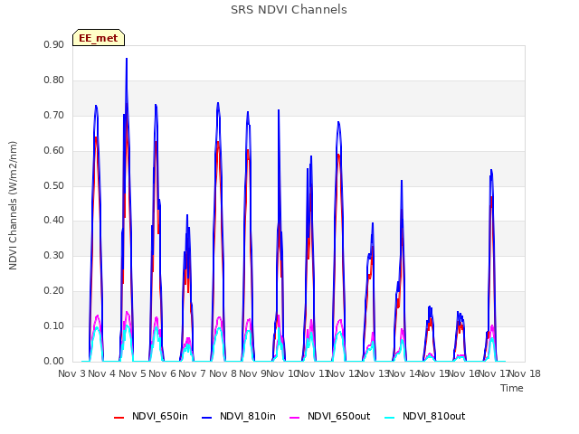Click the Nov 5 x-axis label
The image size is (579, 434).
132,373
